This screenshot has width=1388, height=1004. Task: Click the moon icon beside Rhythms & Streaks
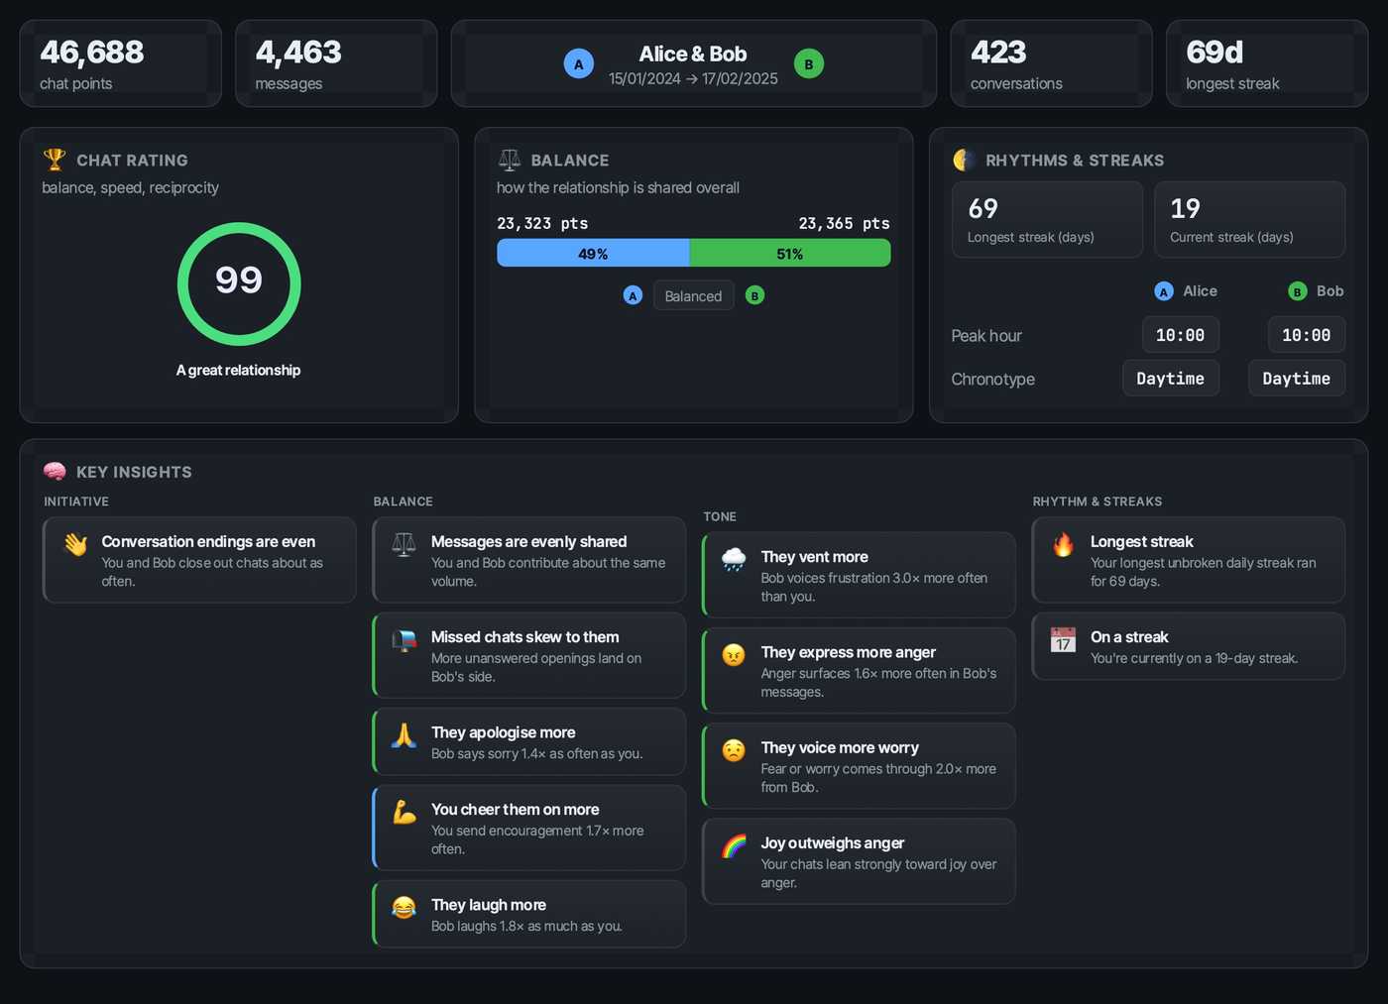pos(963,160)
